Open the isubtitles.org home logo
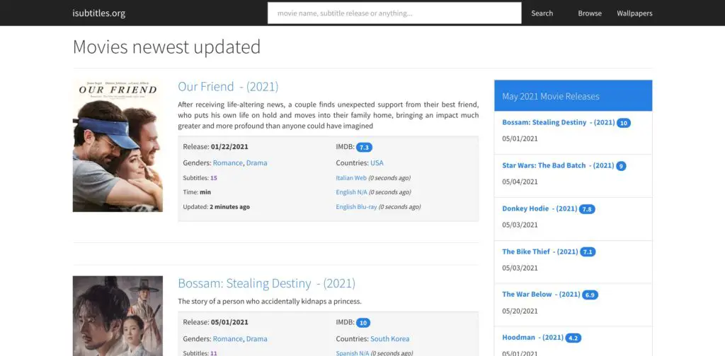 pyautogui.click(x=98, y=13)
